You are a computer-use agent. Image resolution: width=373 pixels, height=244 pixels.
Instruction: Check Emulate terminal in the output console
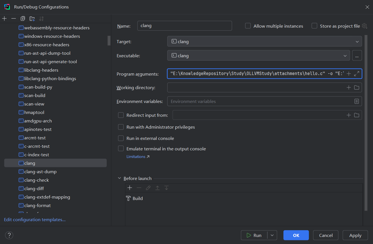(x=121, y=148)
